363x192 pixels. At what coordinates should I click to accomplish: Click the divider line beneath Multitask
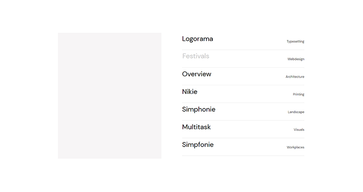click(x=243, y=138)
